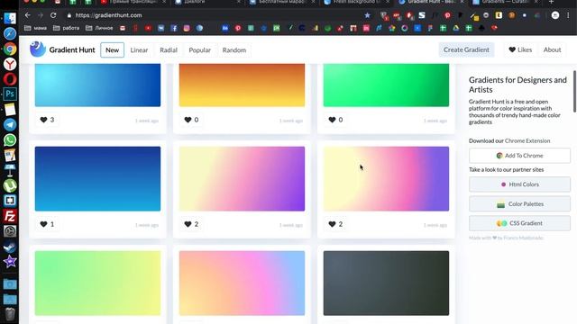Bookmark page with star icon
The height and width of the screenshot is (324, 577).
click(367, 15)
